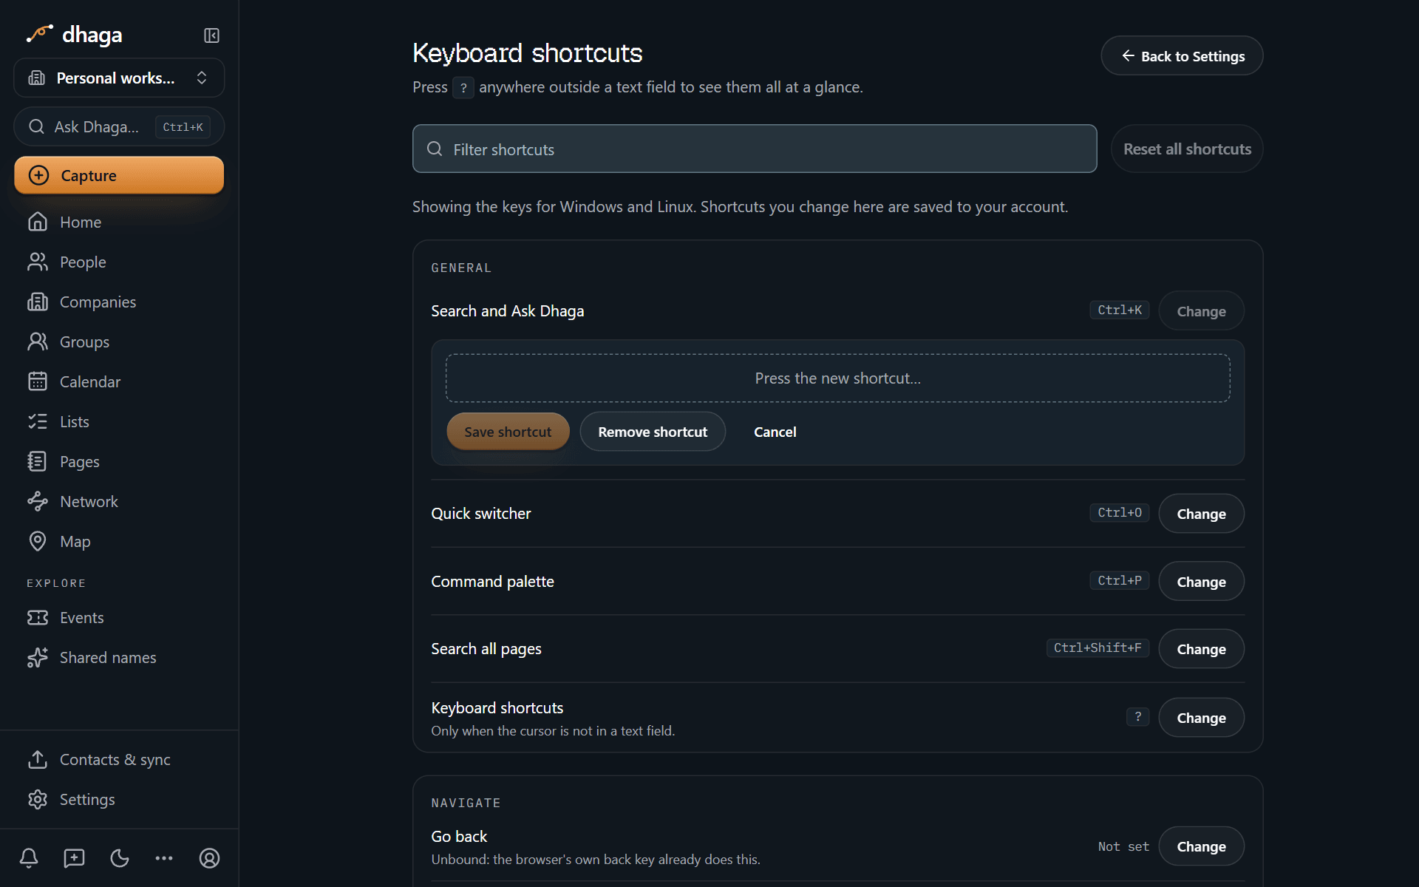Open the Lists section
This screenshot has width=1419, height=887.
tap(119, 421)
